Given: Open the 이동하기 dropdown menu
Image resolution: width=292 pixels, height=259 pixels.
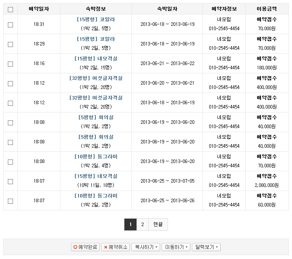Looking at the screenshot, I should click(x=176, y=247).
